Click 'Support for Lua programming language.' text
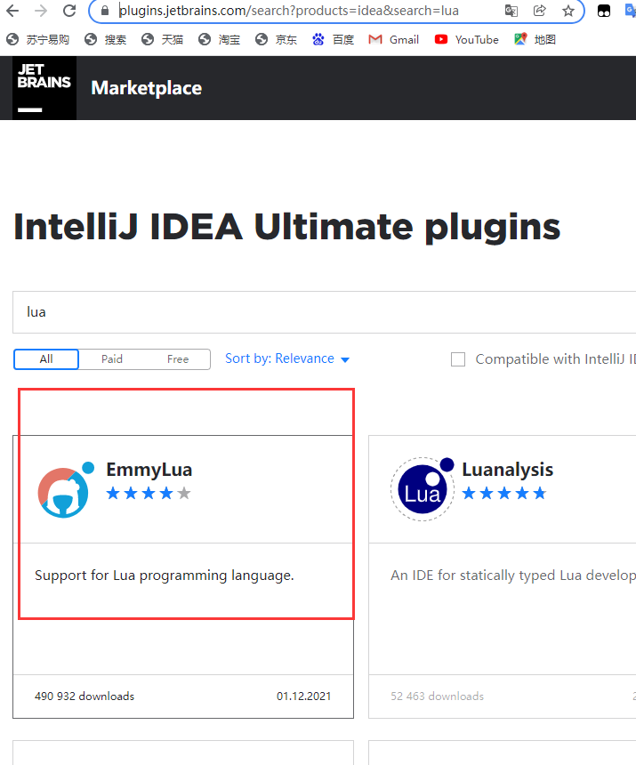636x765 pixels. point(165,576)
